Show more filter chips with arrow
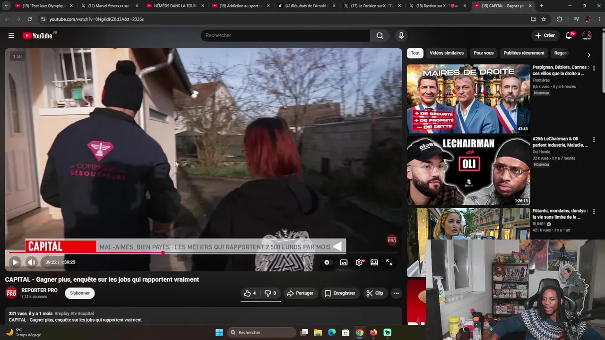 [x=588, y=55]
